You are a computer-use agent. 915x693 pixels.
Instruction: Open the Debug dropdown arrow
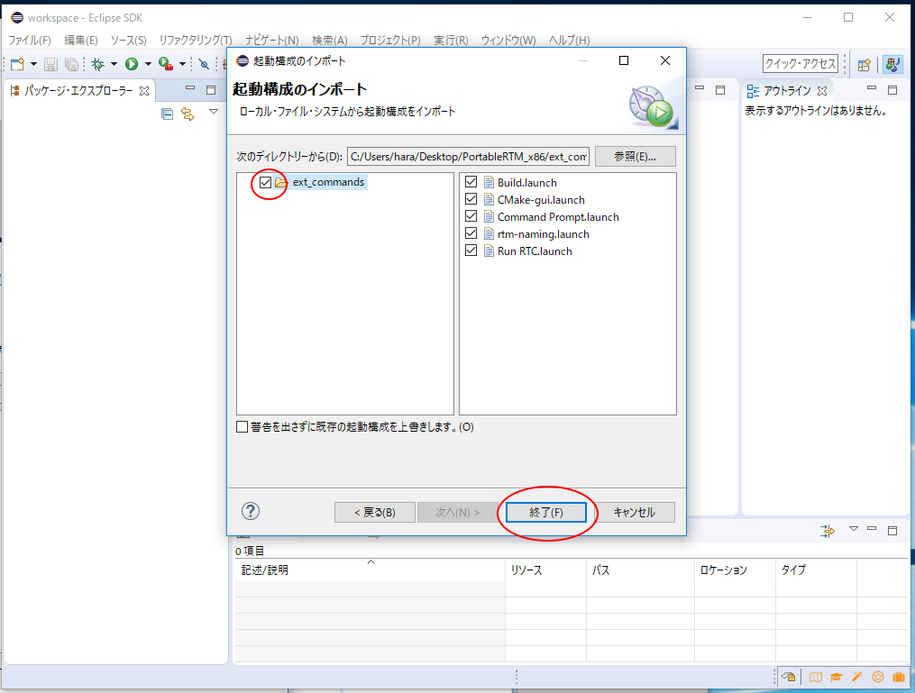pyautogui.click(x=114, y=64)
